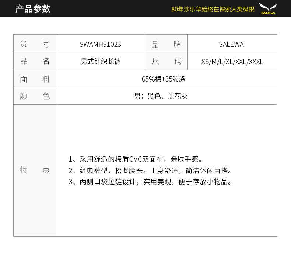Click the 品牌 label cell
Screen dimensions: 291x255
tap(166, 44)
